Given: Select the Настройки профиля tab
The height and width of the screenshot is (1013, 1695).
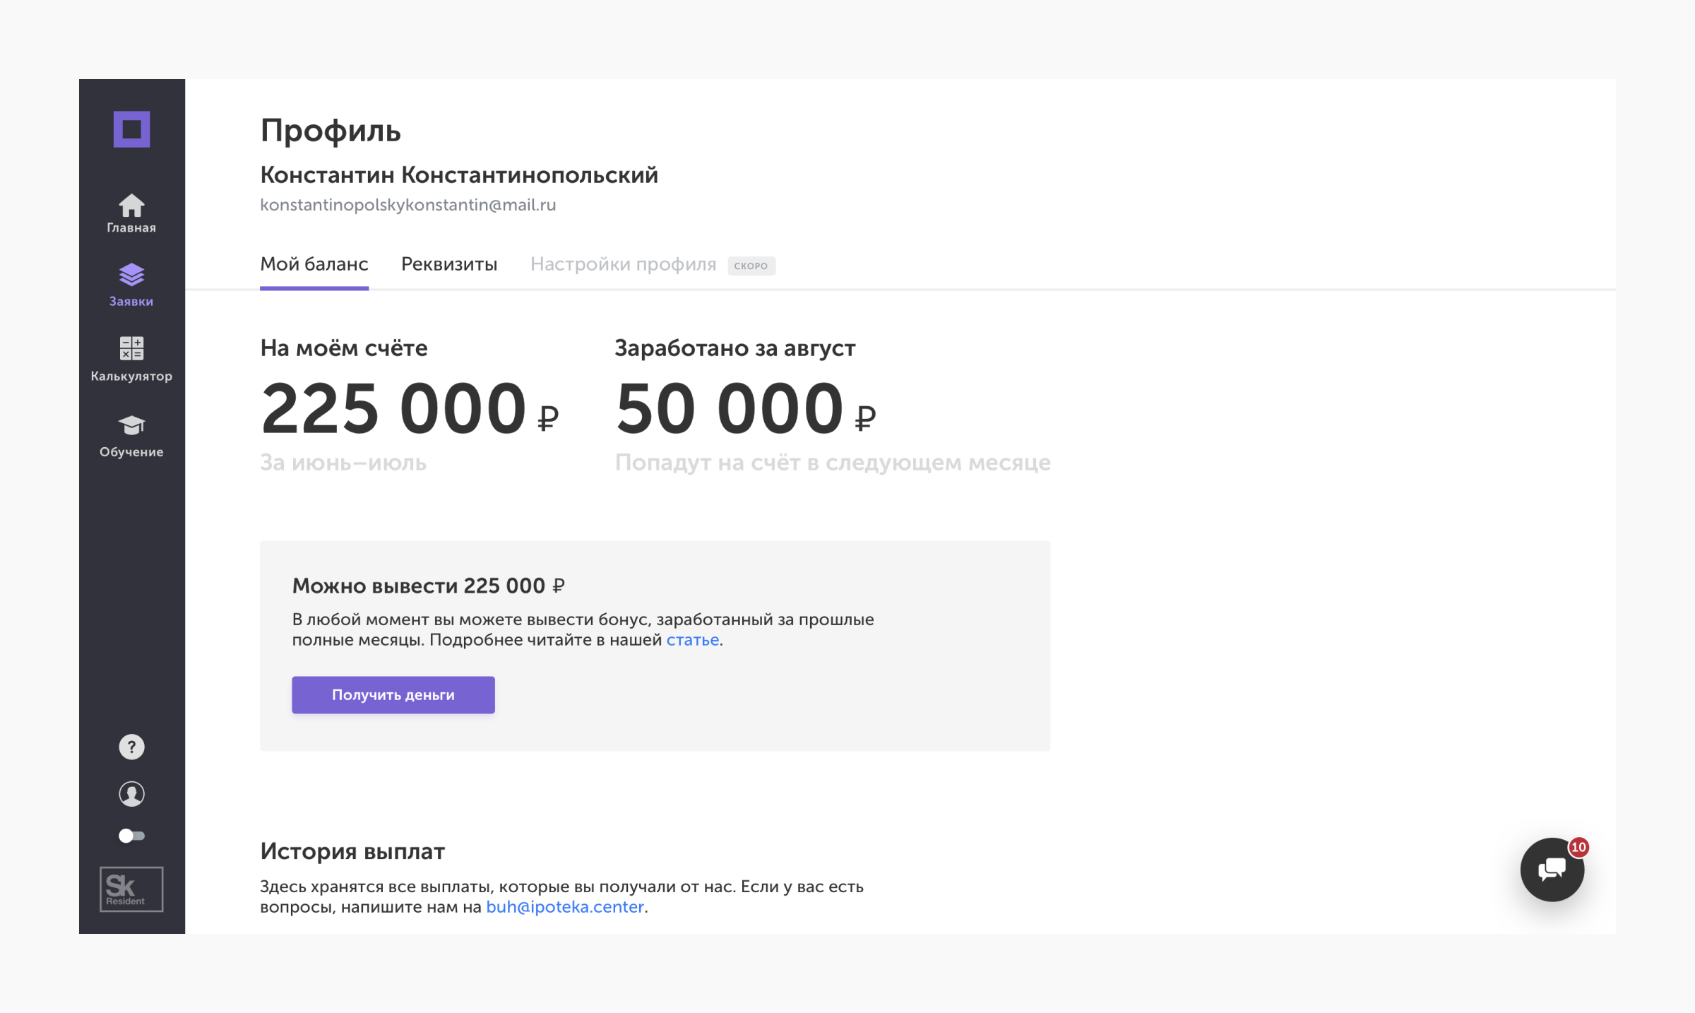Looking at the screenshot, I should 623,264.
